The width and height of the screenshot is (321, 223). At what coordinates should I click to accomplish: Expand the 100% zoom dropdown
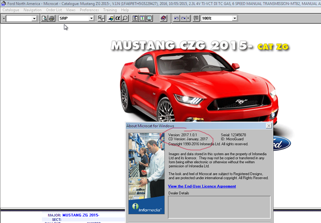(x=234, y=18)
